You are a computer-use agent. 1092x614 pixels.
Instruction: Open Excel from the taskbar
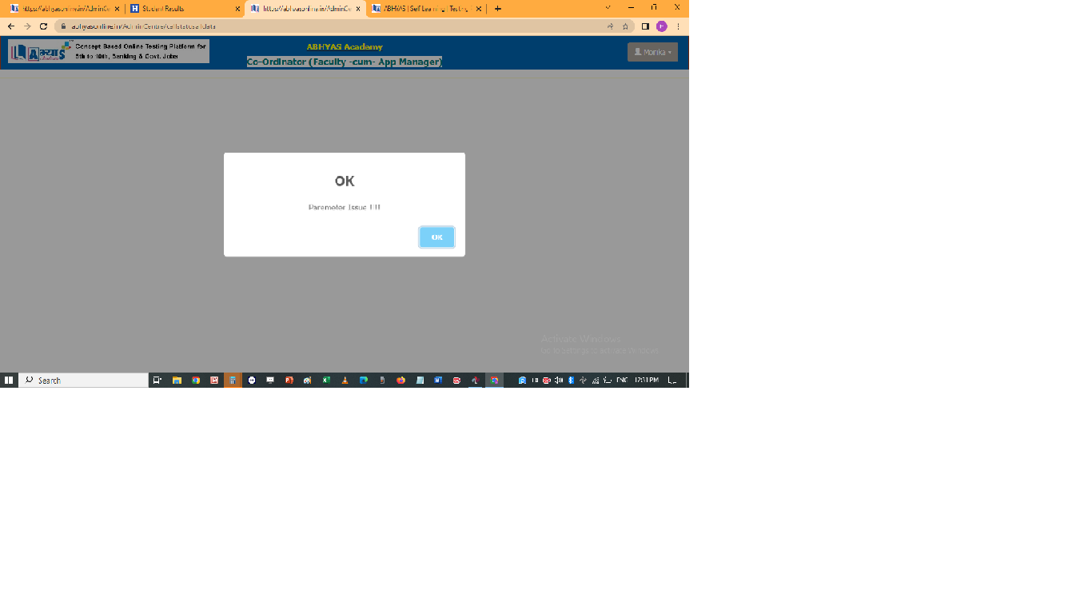click(326, 381)
